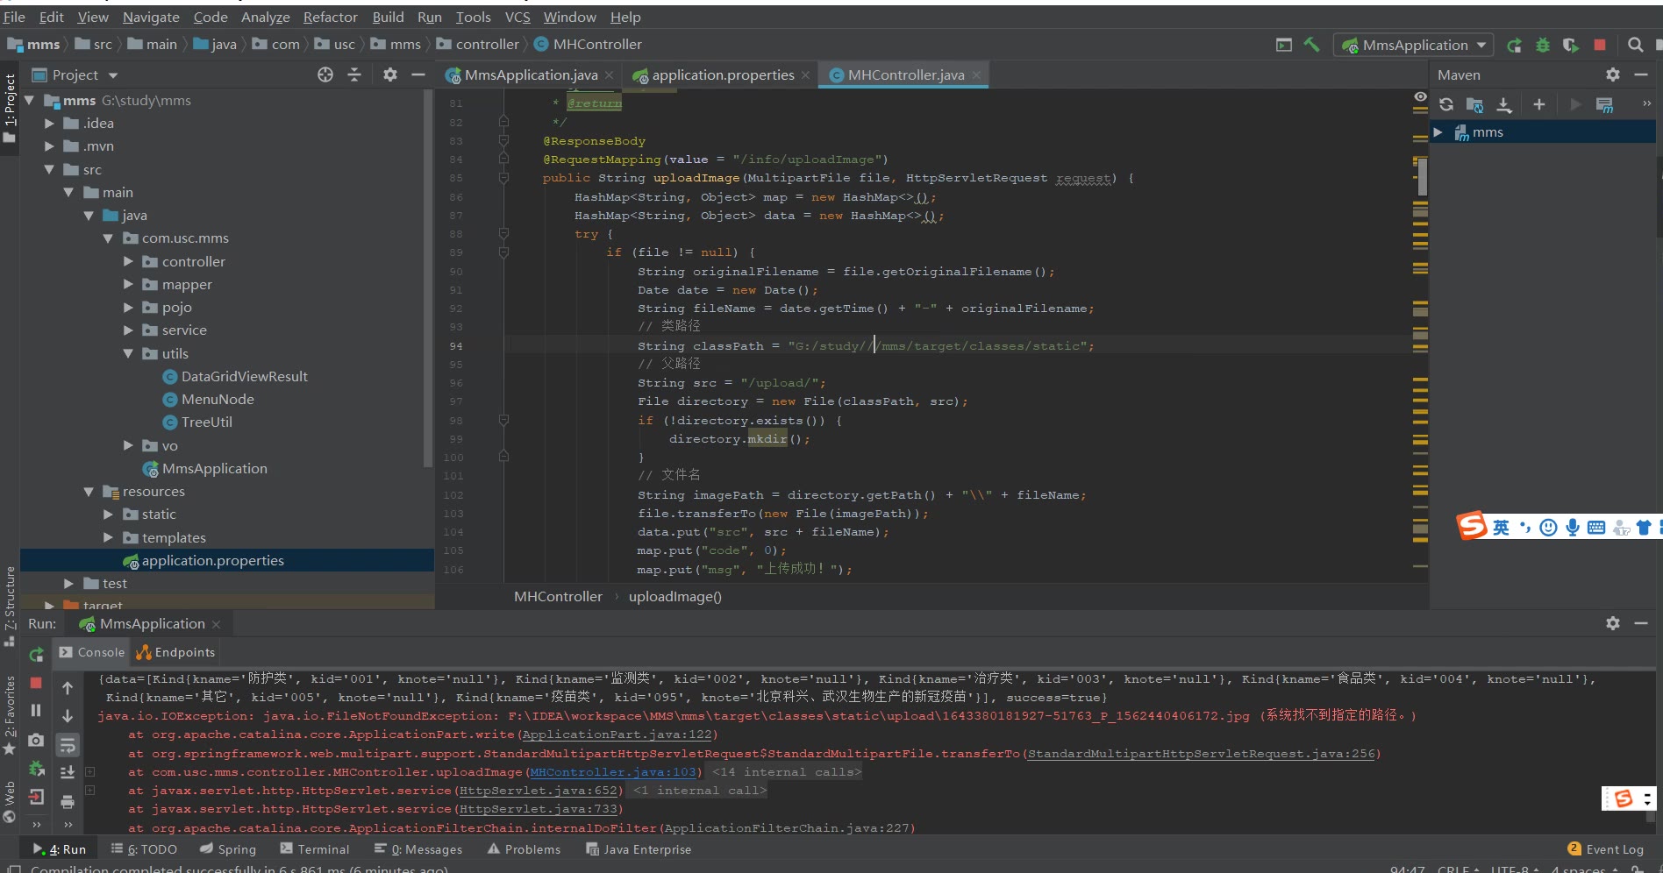Expand the controller package in tree
The image size is (1663, 873).
point(129,261)
